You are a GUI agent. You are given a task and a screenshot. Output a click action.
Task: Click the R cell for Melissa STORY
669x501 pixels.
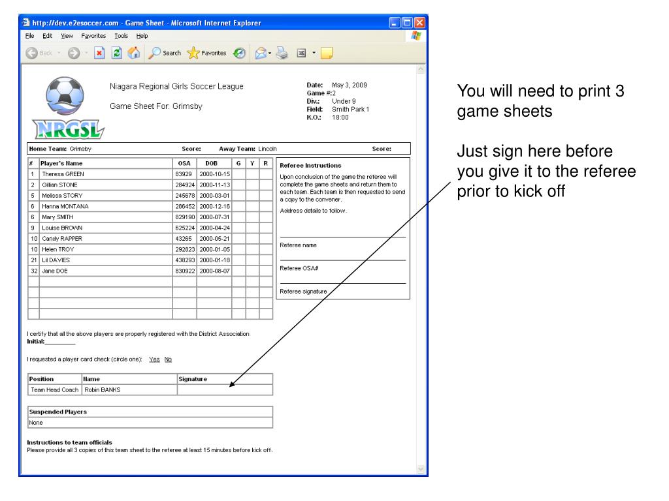click(x=266, y=196)
